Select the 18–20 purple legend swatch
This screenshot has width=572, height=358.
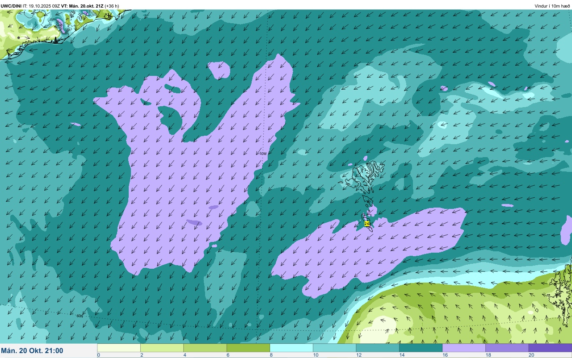[x=507, y=348]
